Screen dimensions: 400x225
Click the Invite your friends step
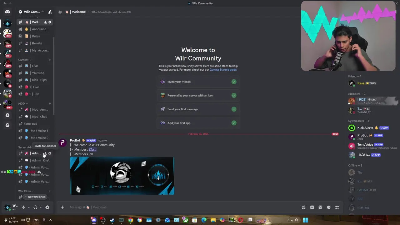(x=198, y=82)
